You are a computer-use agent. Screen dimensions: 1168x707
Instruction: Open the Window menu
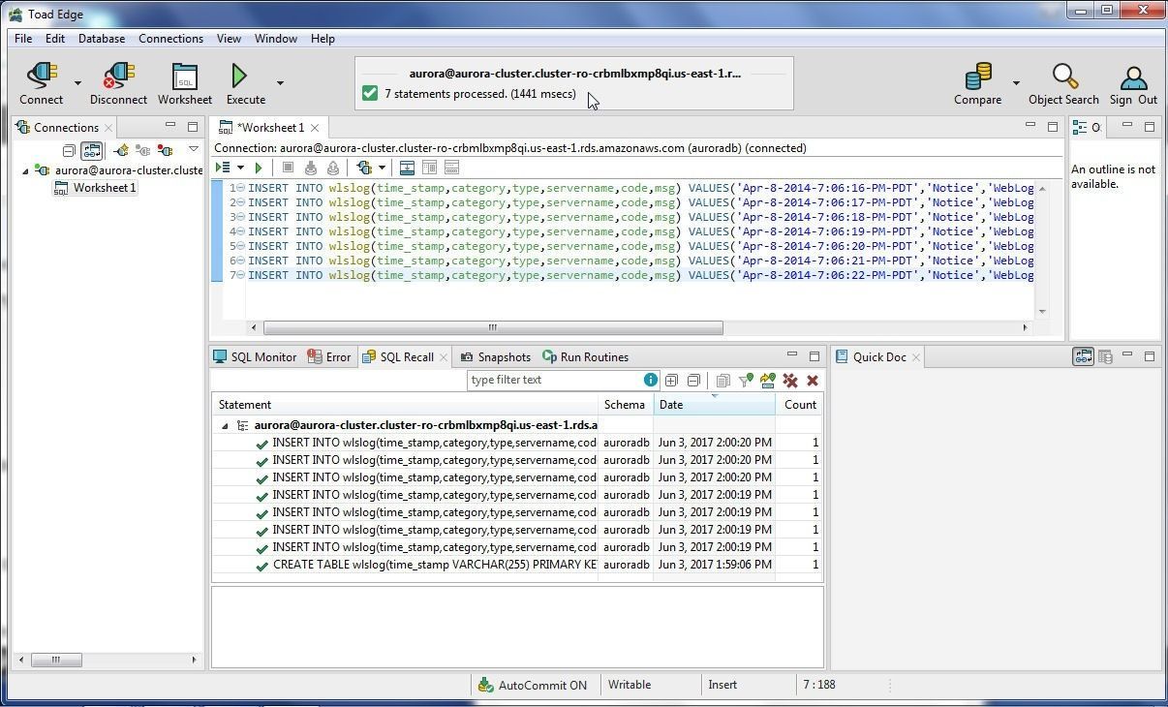coord(275,39)
